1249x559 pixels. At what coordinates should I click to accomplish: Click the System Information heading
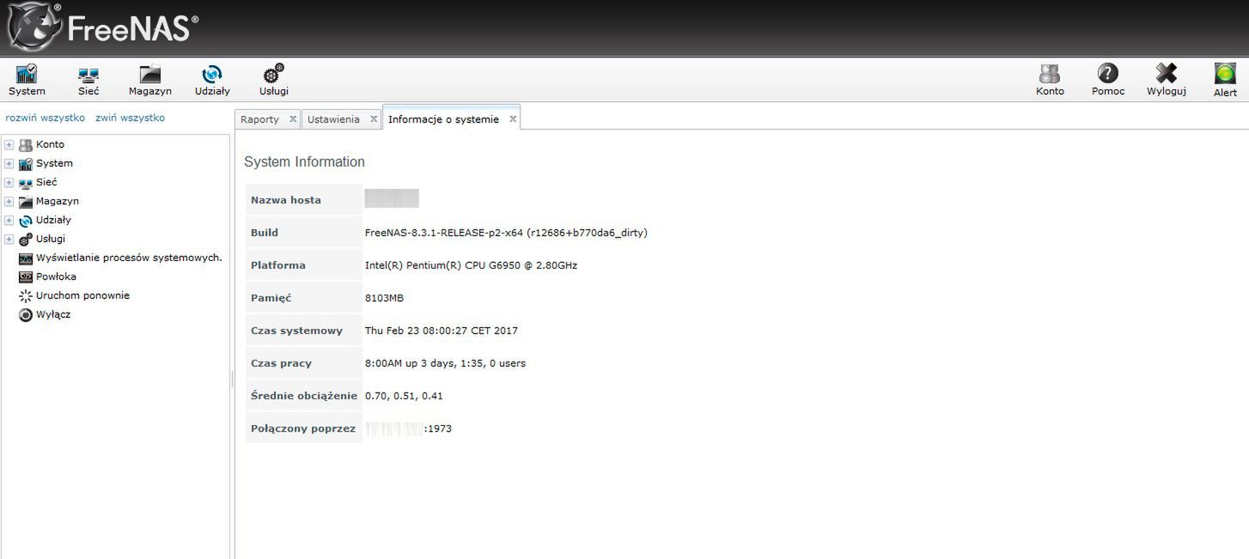[304, 161]
